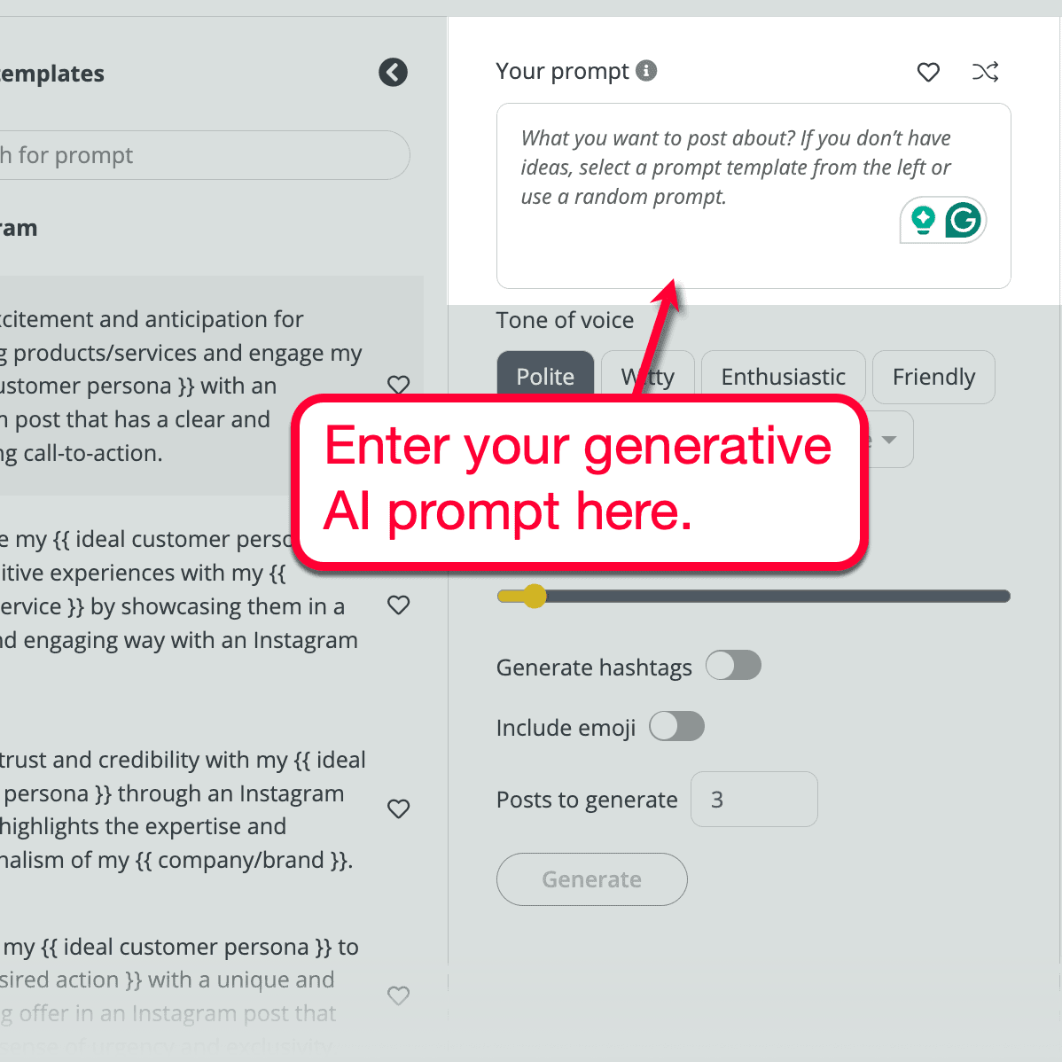Choose the Friendly tone option

coord(933,377)
